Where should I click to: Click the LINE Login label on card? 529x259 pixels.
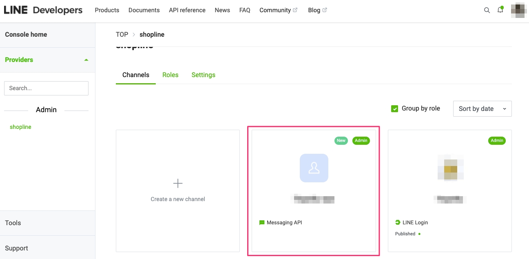click(415, 223)
